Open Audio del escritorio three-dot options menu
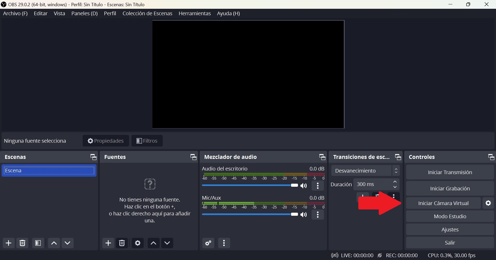The width and height of the screenshot is (496, 260). coord(318,186)
